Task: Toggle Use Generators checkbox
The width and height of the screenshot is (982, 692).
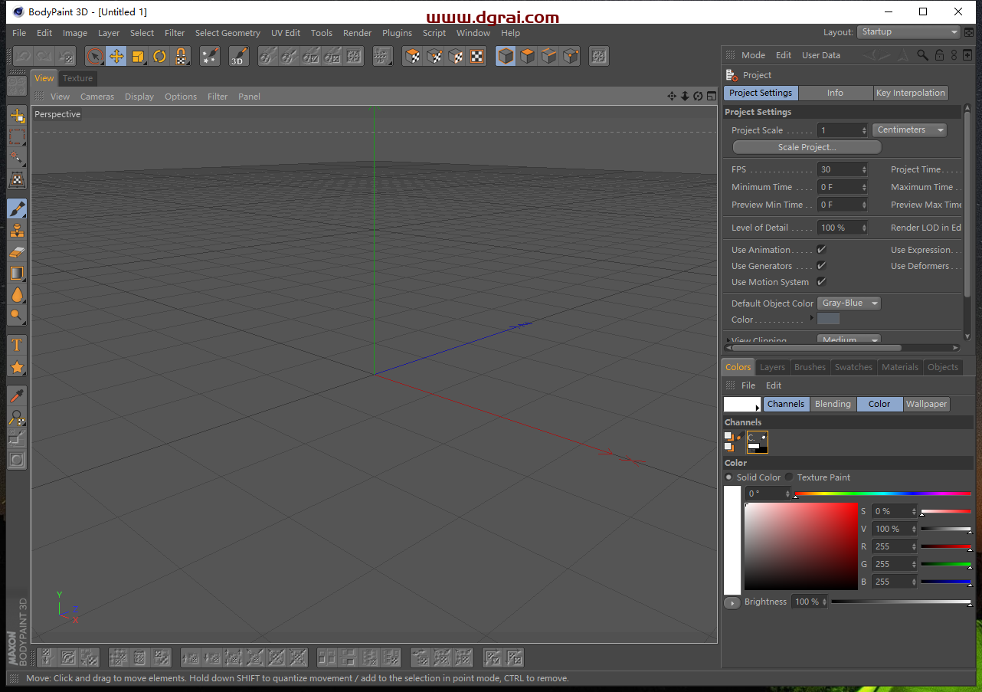Action: coord(821,266)
